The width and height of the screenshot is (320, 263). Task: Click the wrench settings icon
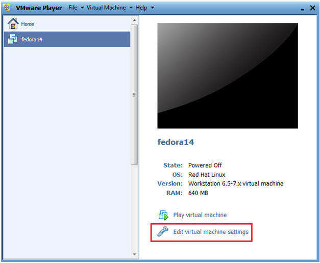[x=163, y=231]
